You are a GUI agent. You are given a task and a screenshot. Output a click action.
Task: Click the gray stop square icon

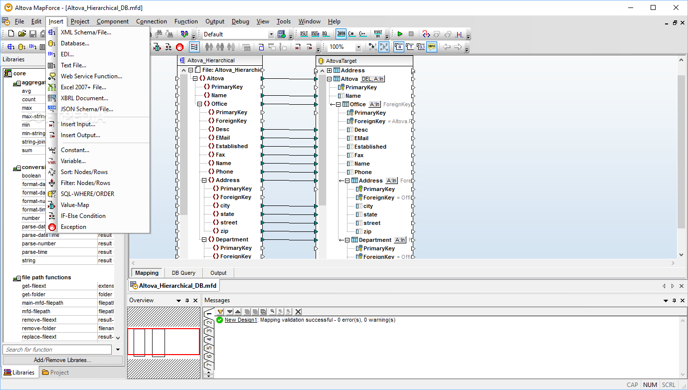[x=411, y=34]
